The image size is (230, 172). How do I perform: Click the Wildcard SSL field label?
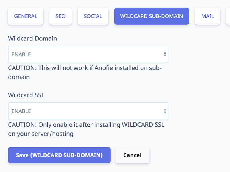click(26, 95)
